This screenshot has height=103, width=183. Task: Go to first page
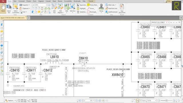tap(80, 100)
